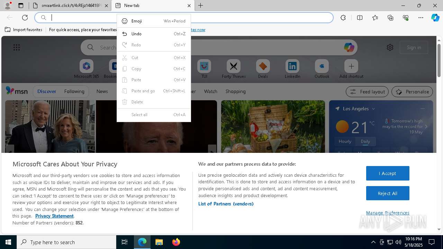Close the New tab tab
This screenshot has width=443, height=249.
189,6
